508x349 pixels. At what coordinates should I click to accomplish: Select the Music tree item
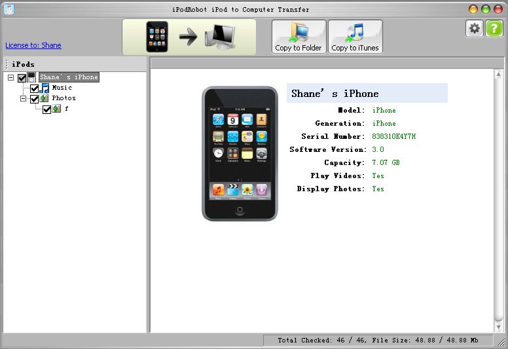pyautogui.click(x=62, y=88)
